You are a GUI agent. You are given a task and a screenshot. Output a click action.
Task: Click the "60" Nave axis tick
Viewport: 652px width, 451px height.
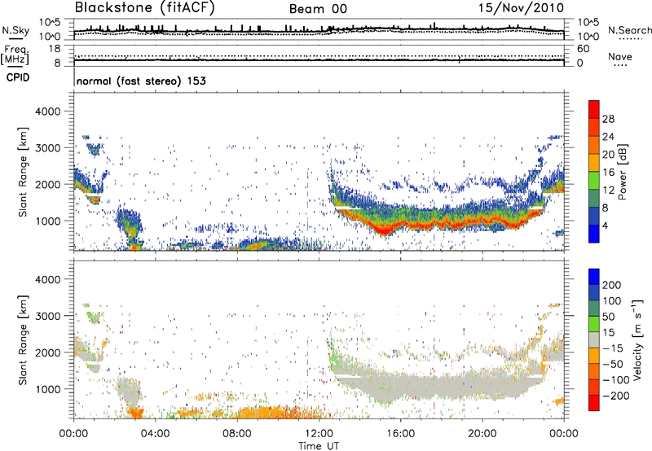pyautogui.click(x=583, y=49)
